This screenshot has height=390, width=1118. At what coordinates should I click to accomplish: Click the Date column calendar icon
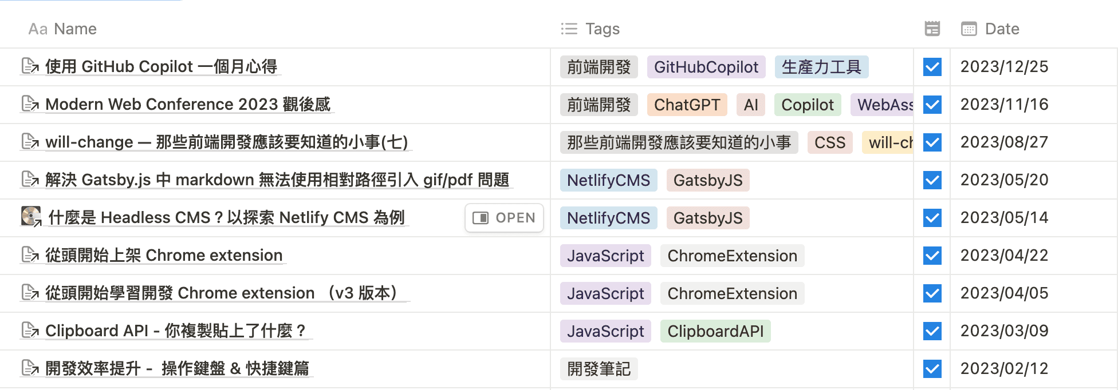[x=969, y=29]
